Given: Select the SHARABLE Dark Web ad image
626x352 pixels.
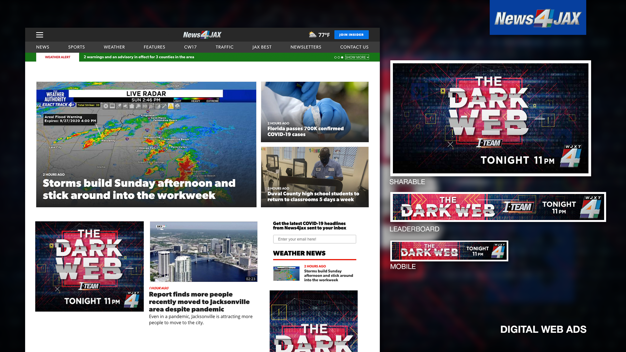Looking at the screenshot, I should pyautogui.click(x=491, y=118).
